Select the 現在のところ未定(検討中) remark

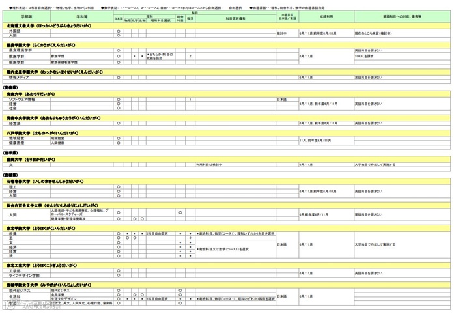click(x=402, y=33)
